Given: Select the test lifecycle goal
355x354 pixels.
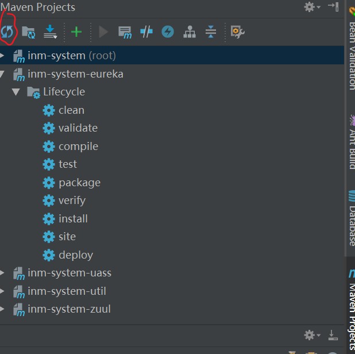Looking at the screenshot, I should coord(68,164).
